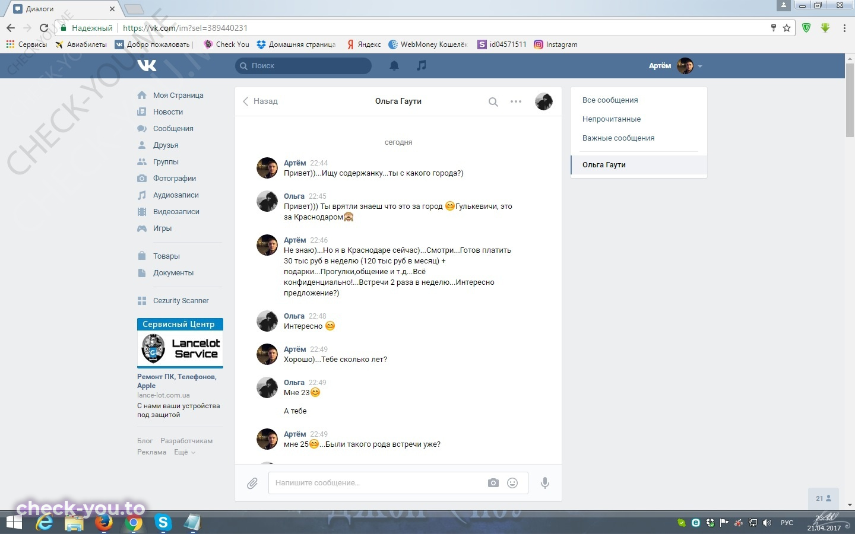The height and width of the screenshot is (534, 855).
Task: Expand the Ещё footer menu
Action: (x=185, y=452)
